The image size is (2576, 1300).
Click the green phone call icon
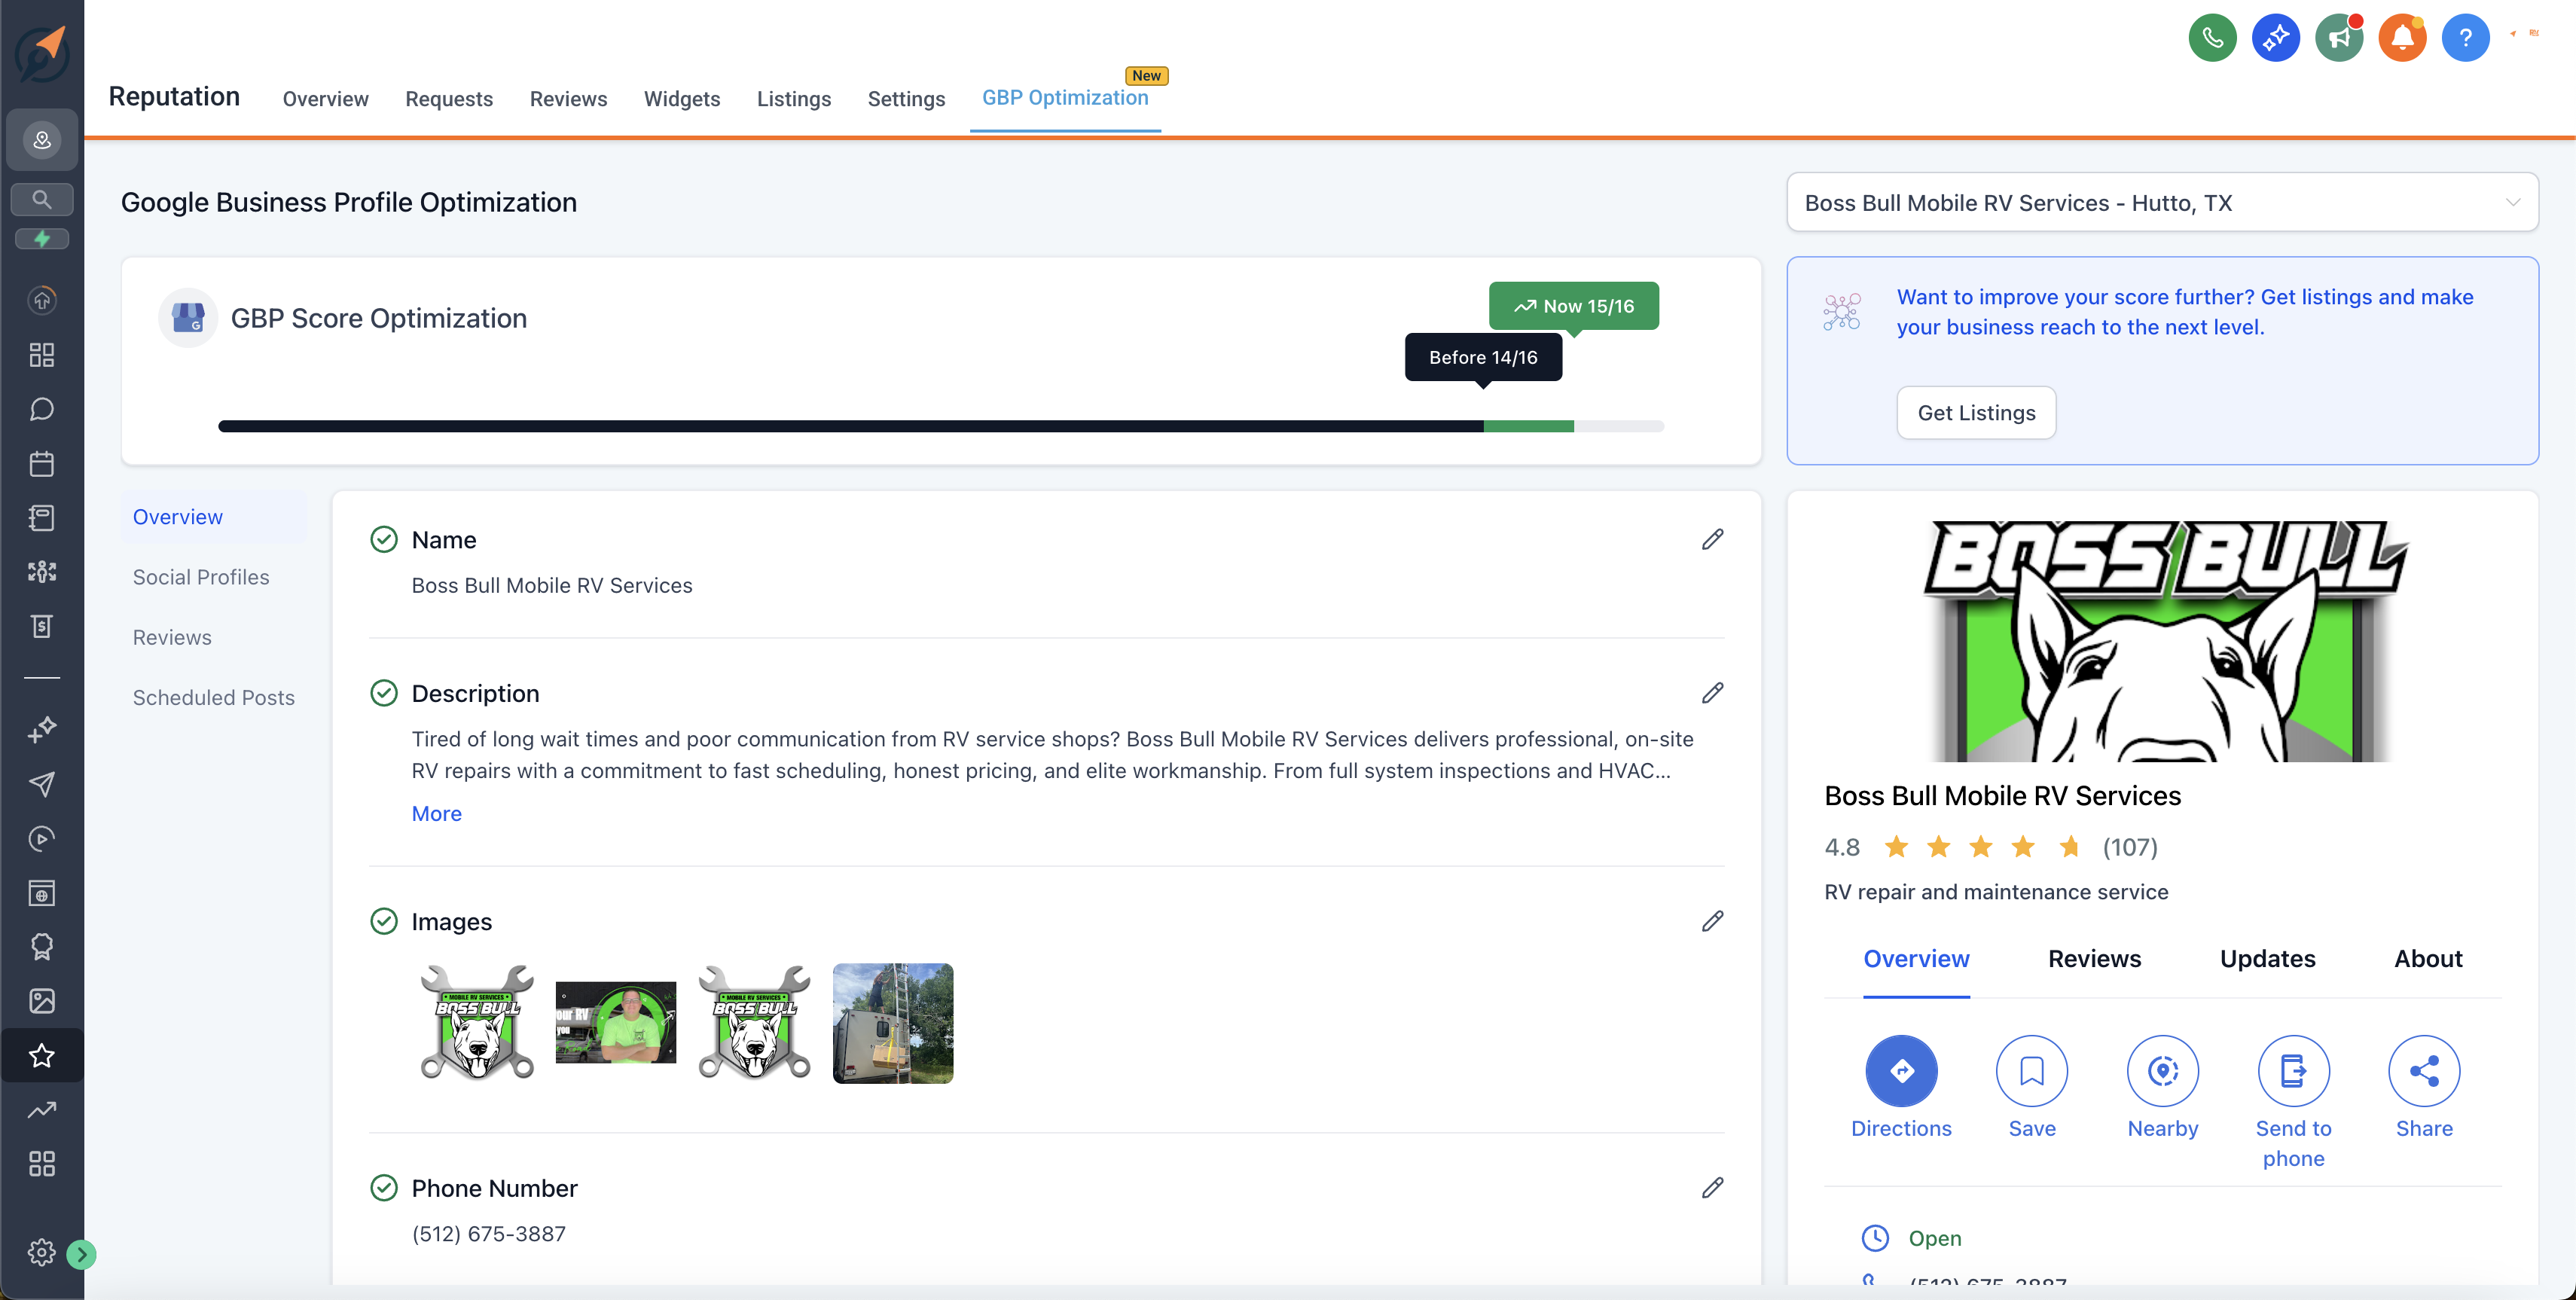coord(2212,38)
